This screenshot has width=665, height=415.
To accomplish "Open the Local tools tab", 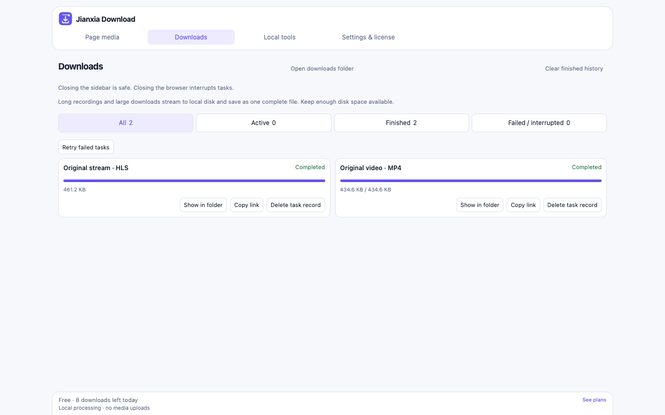I will [280, 37].
